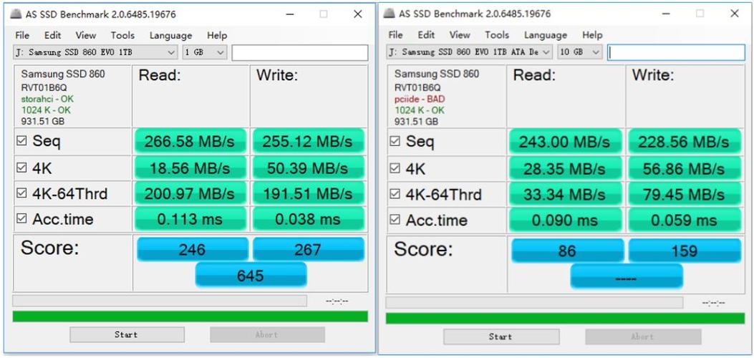754x358 pixels.
Task: Open File menu in left window
Action: coord(22,36)
